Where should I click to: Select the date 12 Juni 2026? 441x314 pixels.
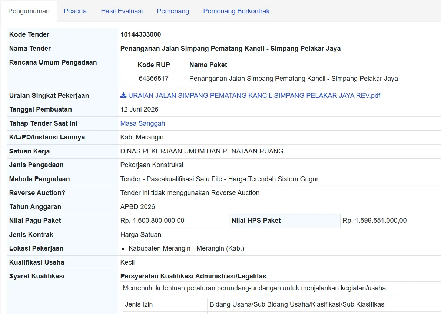click(139, 109)
